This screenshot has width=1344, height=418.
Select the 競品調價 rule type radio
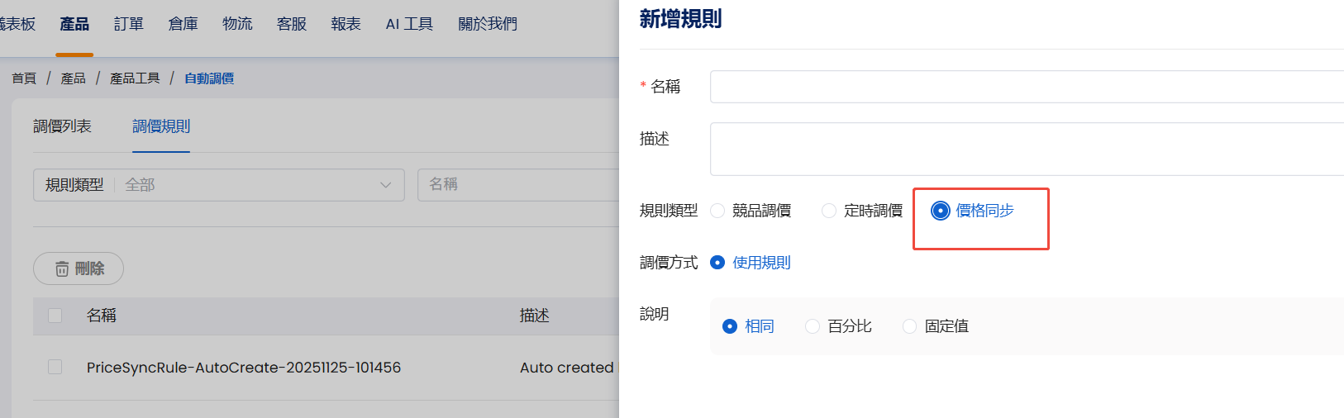717,211
